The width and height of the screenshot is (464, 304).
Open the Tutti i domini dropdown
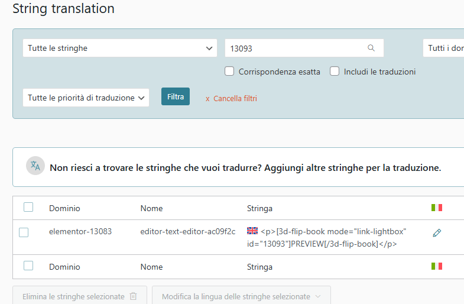pos(443,48)
